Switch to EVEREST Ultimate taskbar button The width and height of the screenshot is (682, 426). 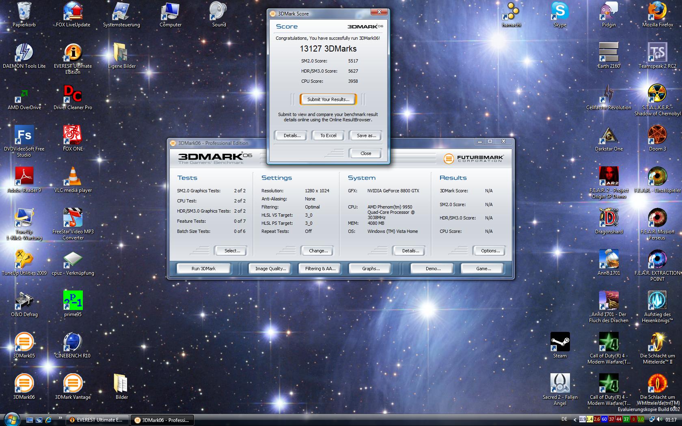[97, 420]
